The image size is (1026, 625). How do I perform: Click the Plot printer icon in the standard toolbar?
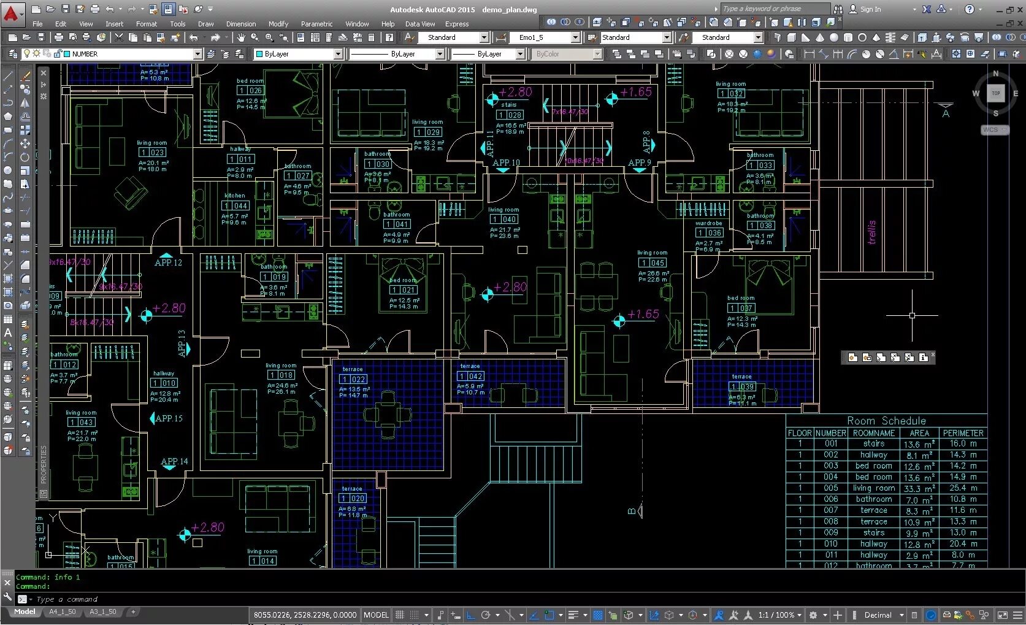pyautogui.click(x=58, y=37)
